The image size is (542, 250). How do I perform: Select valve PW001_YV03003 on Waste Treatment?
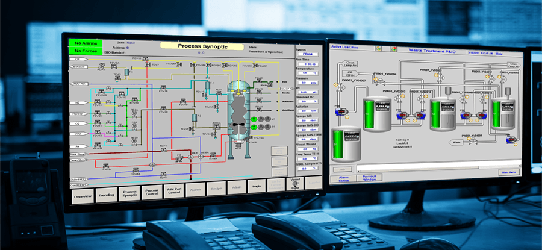pos(440,78)
